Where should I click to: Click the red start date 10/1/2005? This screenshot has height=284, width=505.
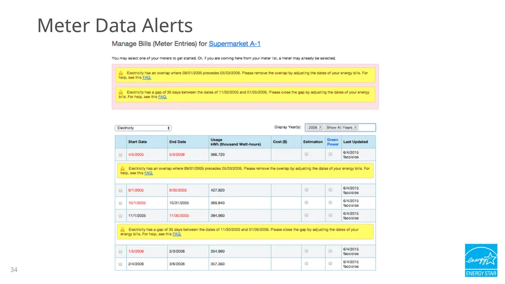[x=137, y=203]
